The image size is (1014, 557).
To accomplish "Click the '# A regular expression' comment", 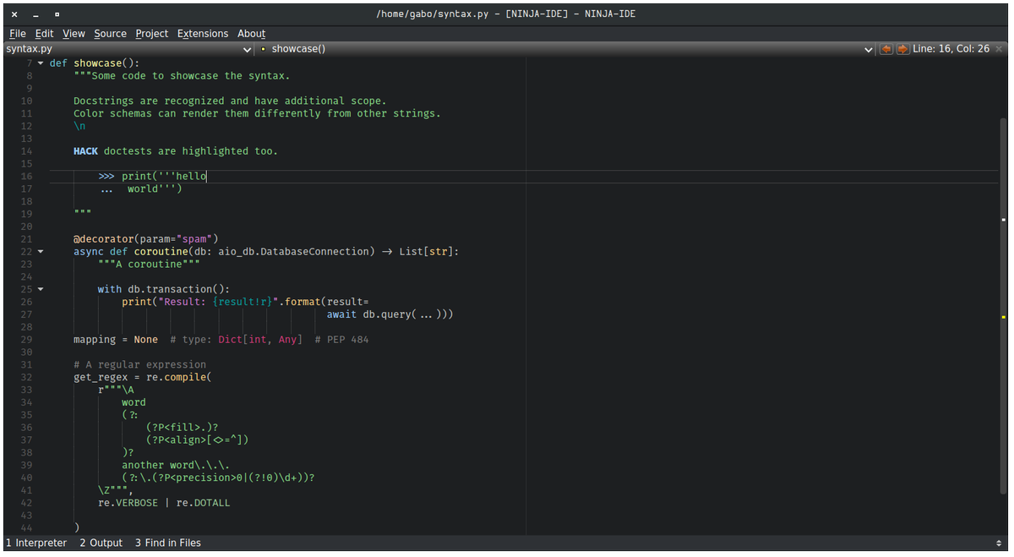I will coord(139,364).
